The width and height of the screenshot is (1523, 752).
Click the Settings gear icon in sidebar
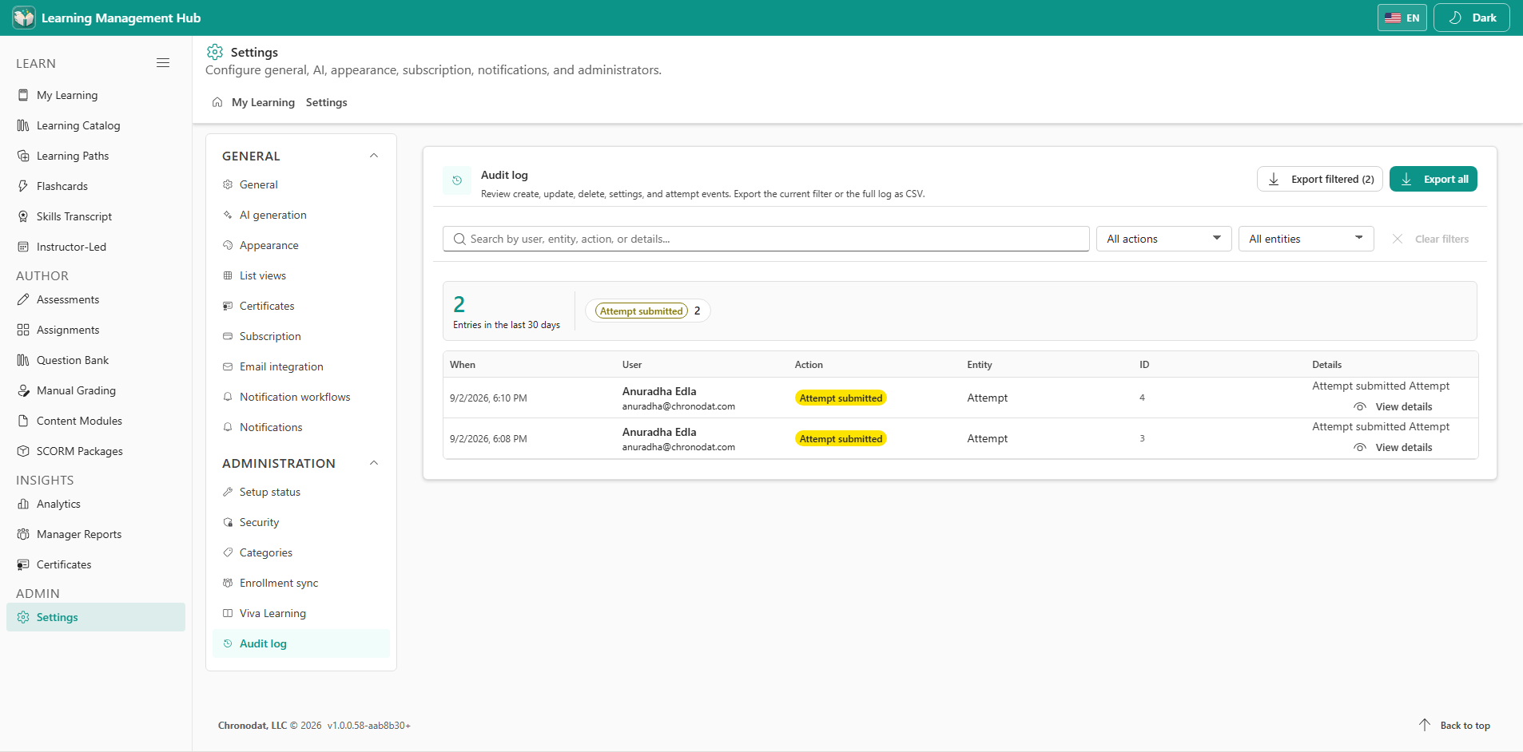point(23,617)
